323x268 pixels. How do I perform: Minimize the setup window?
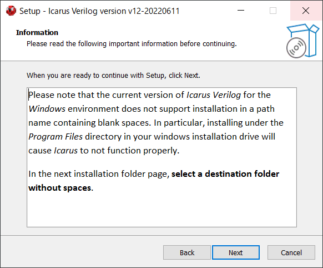point(241,11)
